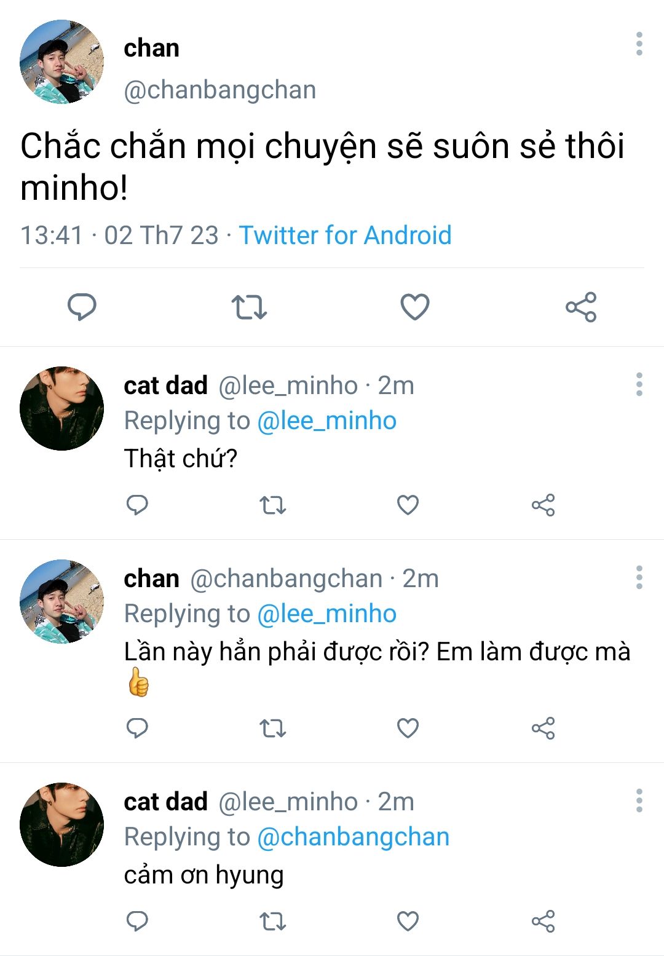Reply to the 'cảm ơn hyung' tweet

pyautogui.click(x=137, y=921)
